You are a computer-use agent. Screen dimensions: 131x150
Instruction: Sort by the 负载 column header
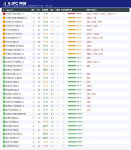point(52,10)
